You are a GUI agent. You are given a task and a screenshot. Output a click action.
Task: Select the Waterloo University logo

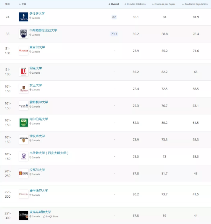pyautogui.click(x=23, y=140)
